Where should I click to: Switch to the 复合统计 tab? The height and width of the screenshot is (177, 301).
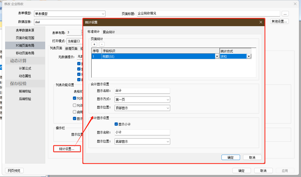[x=109, y=32]
